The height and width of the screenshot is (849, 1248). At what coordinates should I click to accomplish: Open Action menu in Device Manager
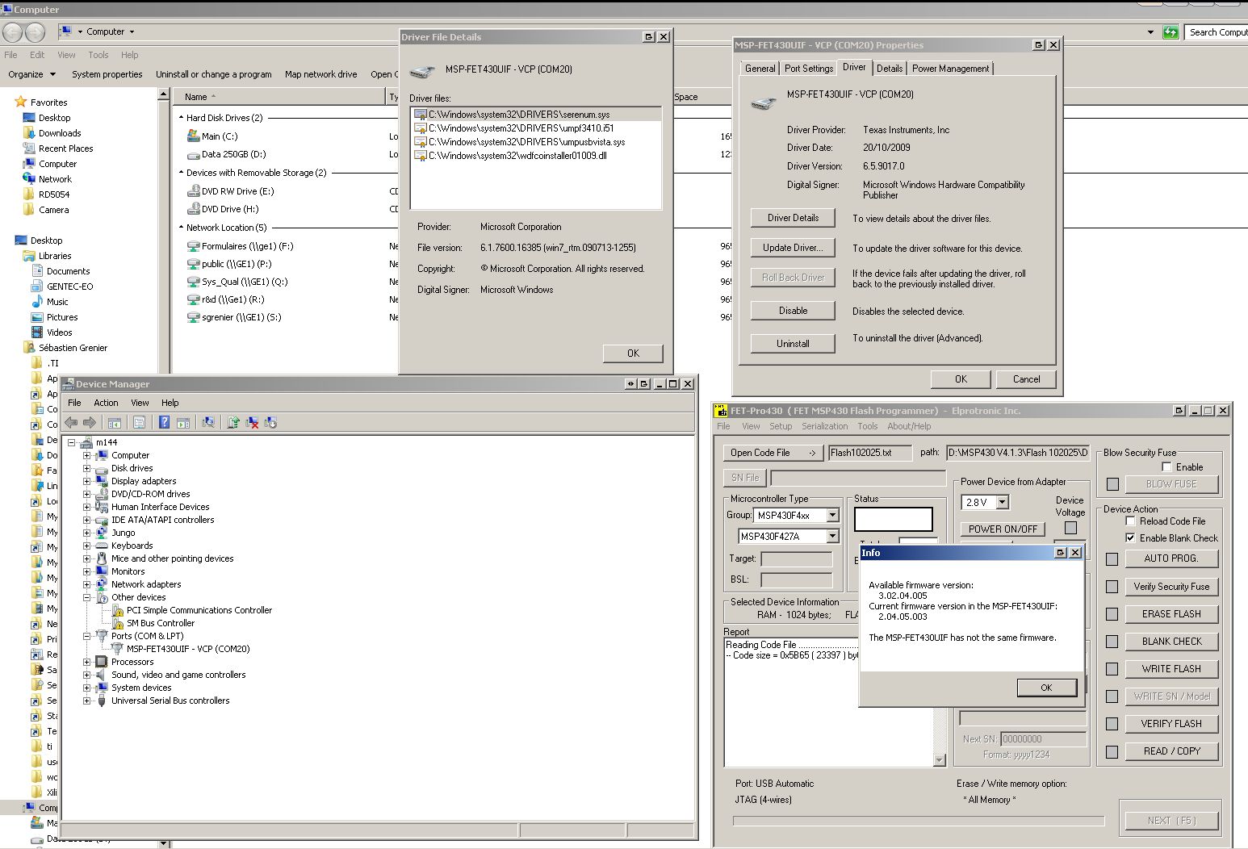click(x=106, y=403)
